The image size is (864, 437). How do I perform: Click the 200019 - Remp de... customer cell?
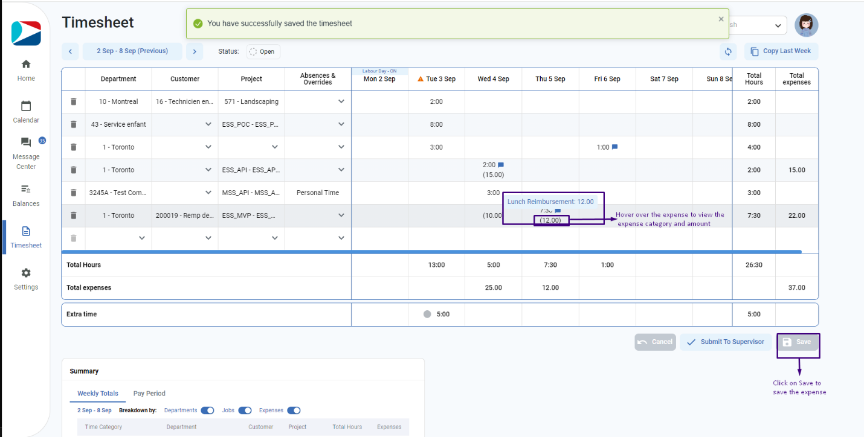point(185,215)
